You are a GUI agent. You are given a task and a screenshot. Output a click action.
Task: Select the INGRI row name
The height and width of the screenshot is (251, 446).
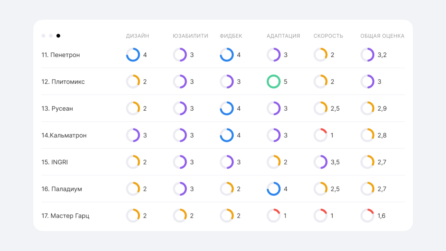pyautogui.click(x=55, y=162)
